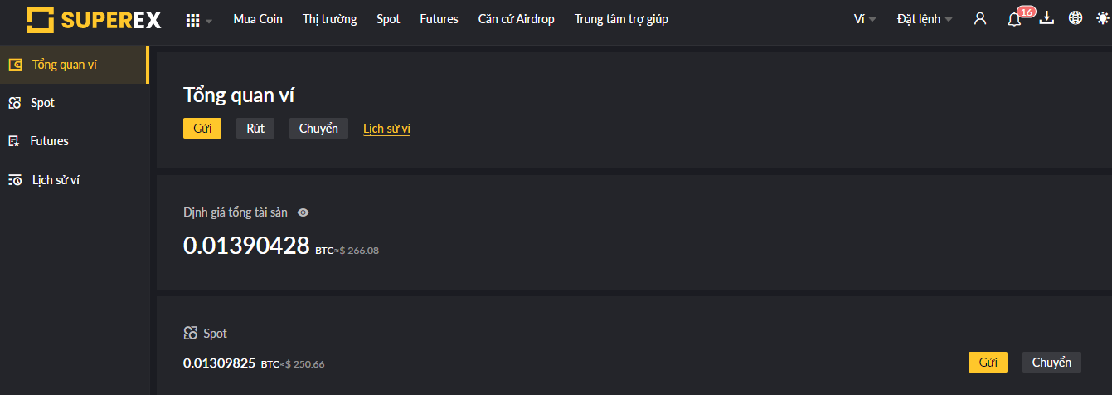1112x395 pixels.
Task: Select Tổng quan ví in sidebar
Action: pos(65,65)
